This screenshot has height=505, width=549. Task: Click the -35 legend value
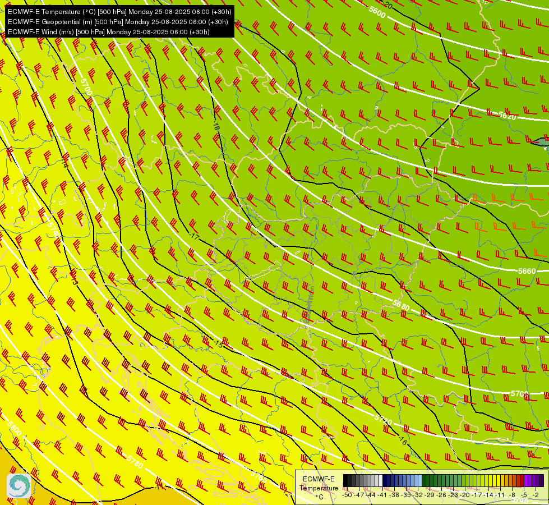(x=406, y=495)
